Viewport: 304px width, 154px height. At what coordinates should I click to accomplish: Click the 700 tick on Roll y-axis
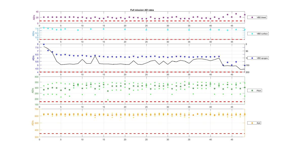36,109
